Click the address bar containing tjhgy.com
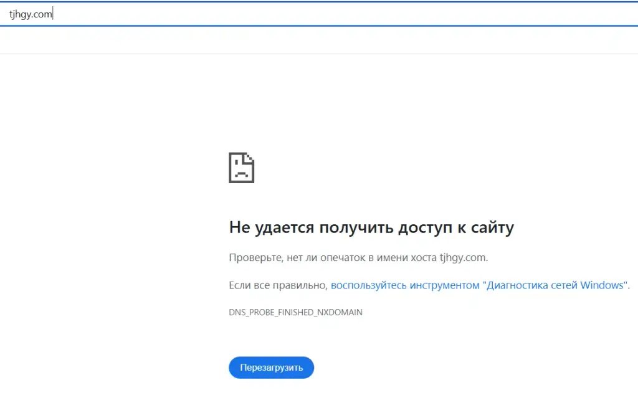This screenshot has height=408, width=638. (319, 14)
